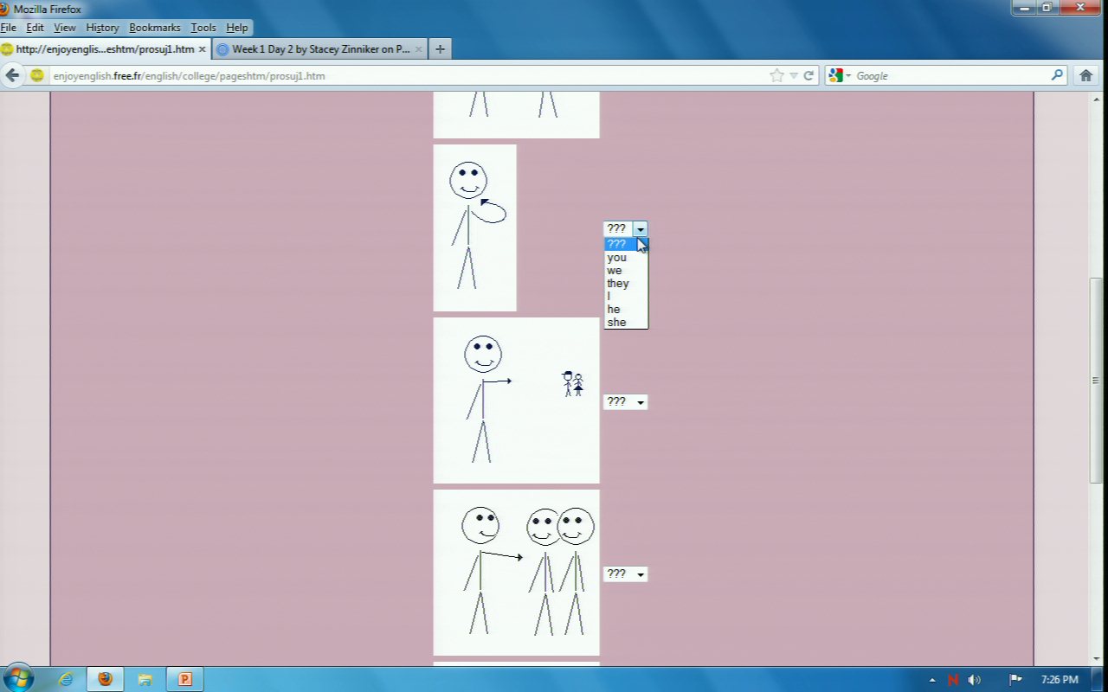Open the Bookmarks menu
Image resolution: width=1108 pixels, height=692 pixels.
pyautogui.click(x=154, y=28)
